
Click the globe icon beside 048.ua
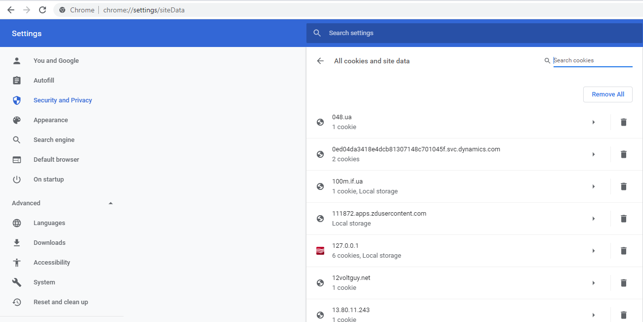(x=320, y=122)
